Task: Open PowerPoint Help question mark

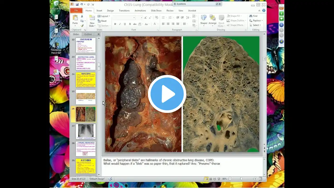Action: pos(264,10)
